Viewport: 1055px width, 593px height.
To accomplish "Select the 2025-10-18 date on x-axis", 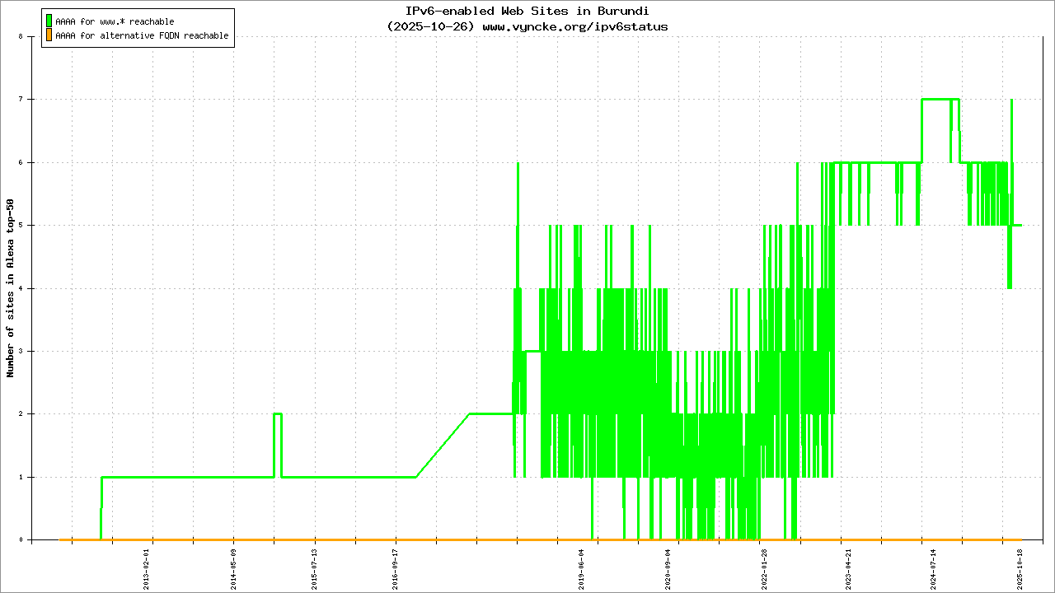I will [x=1020, y=567].
